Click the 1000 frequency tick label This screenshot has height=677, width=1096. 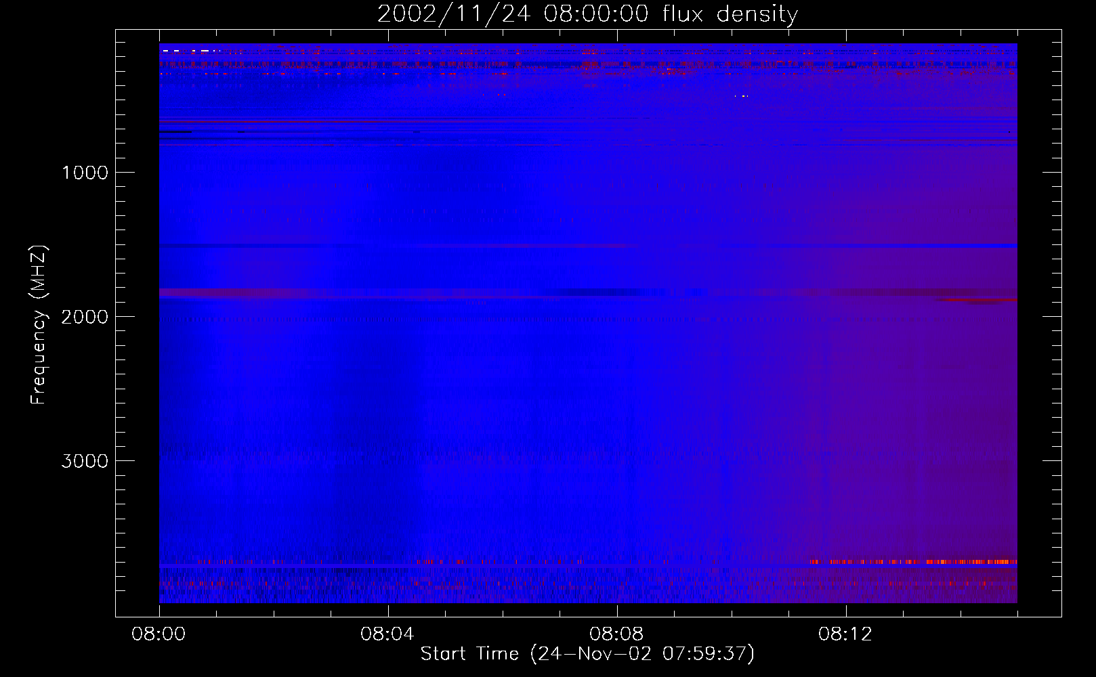tap(85, 173)
